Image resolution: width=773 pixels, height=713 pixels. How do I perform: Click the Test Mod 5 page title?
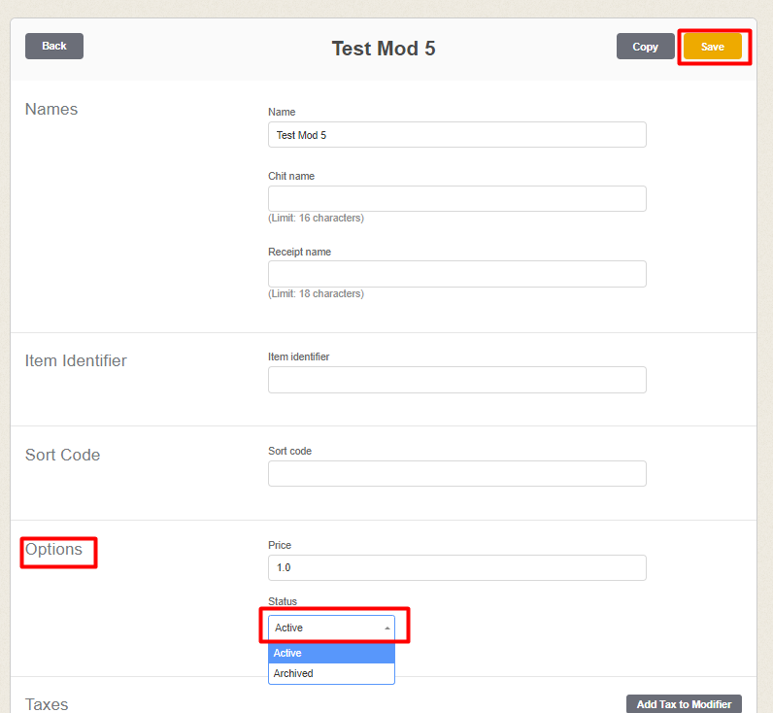(384, 48)
